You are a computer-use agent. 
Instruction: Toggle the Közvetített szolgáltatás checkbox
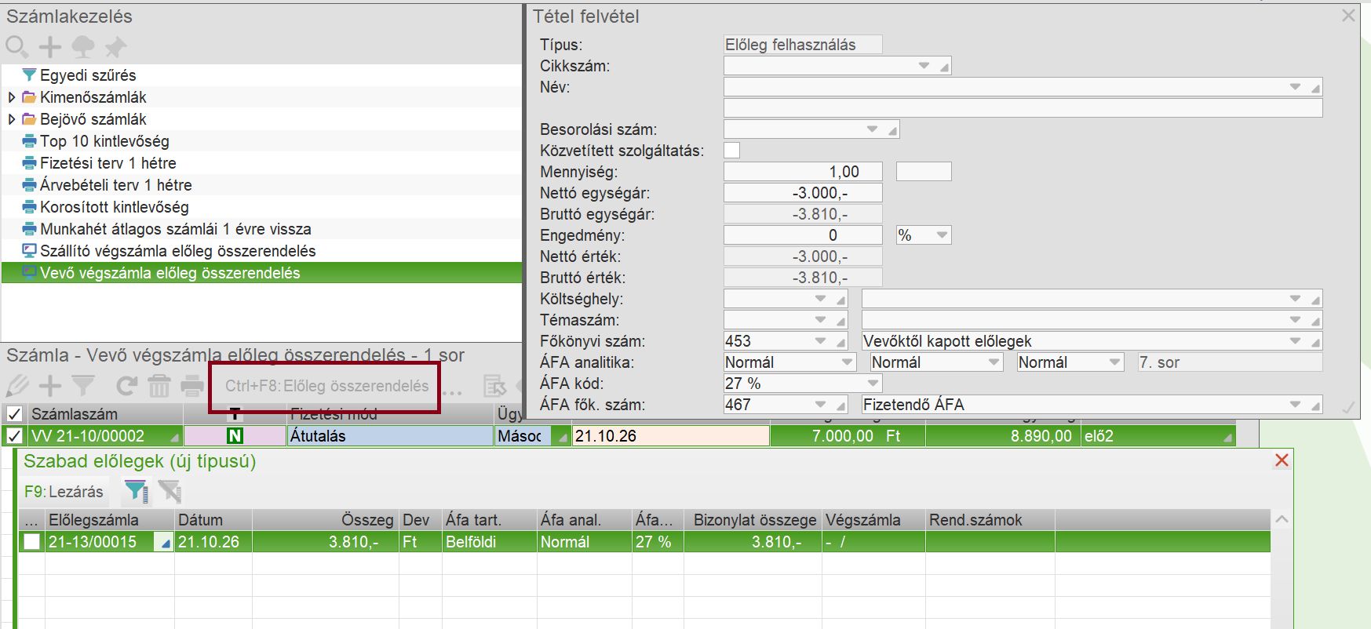pos(731,151)
